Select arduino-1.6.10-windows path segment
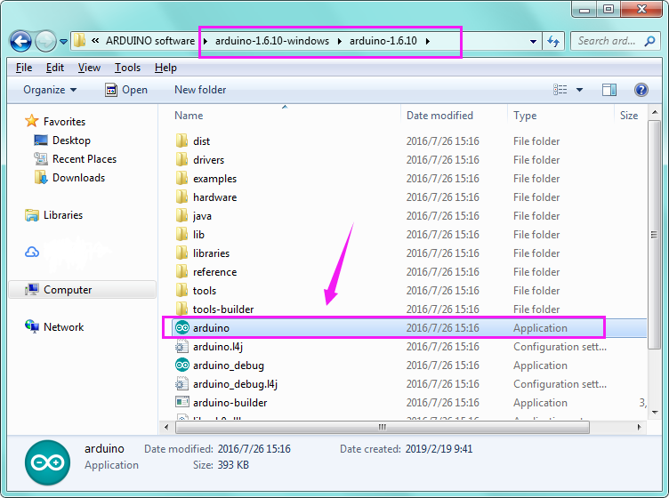 coord(272,41)
